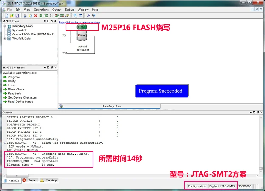Viewport: 265px width, 191px height.
Task: Expand the Boundary Scan tree node
Action: 5,26
